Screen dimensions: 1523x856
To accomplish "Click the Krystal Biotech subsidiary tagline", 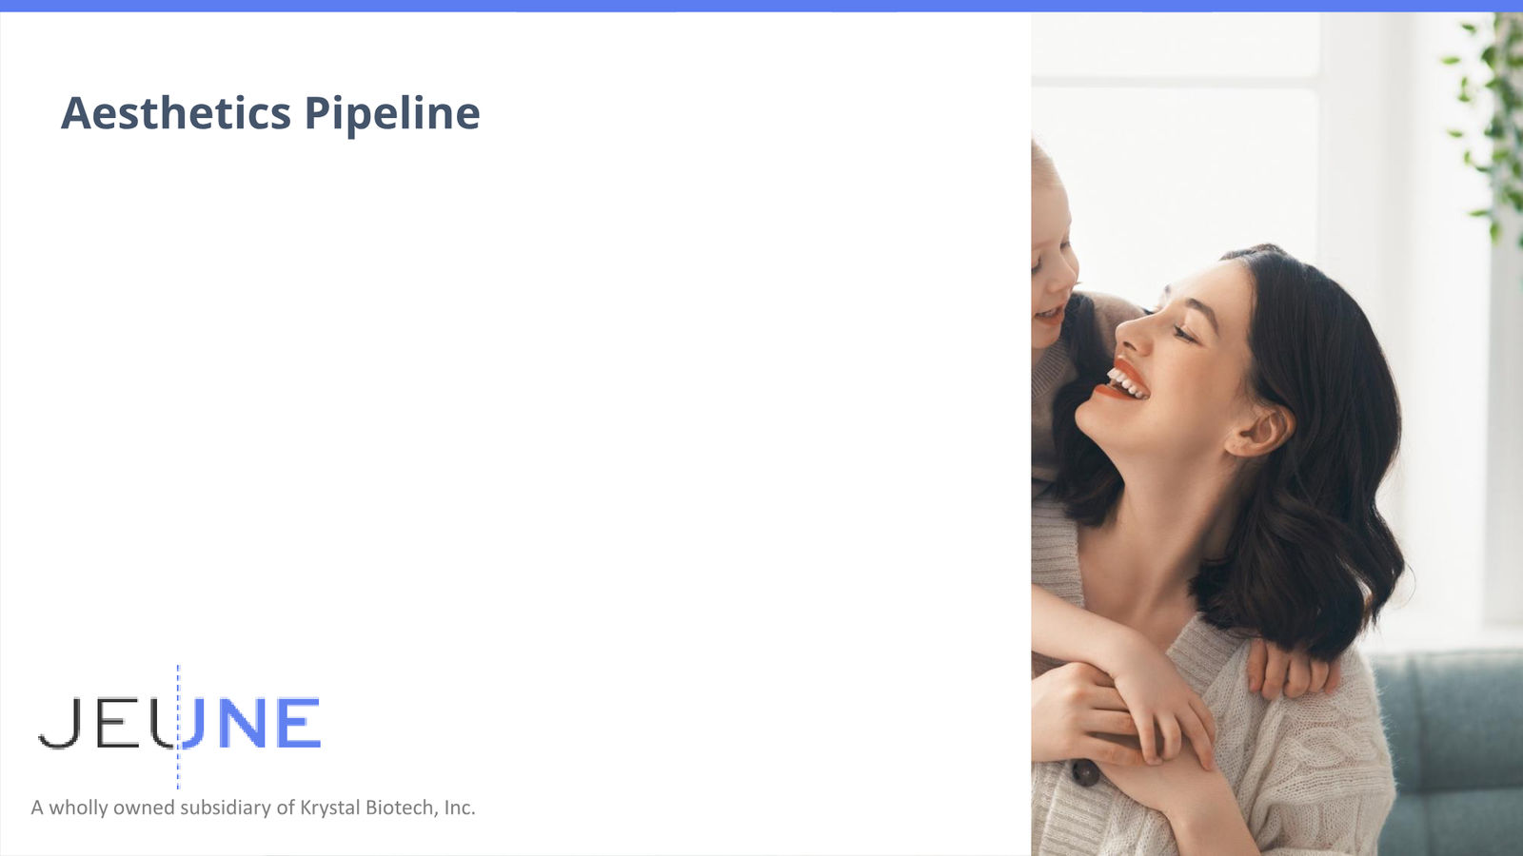I will [253, 807].
